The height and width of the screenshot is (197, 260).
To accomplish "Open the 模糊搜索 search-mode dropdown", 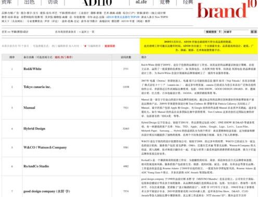I will 213,32.
